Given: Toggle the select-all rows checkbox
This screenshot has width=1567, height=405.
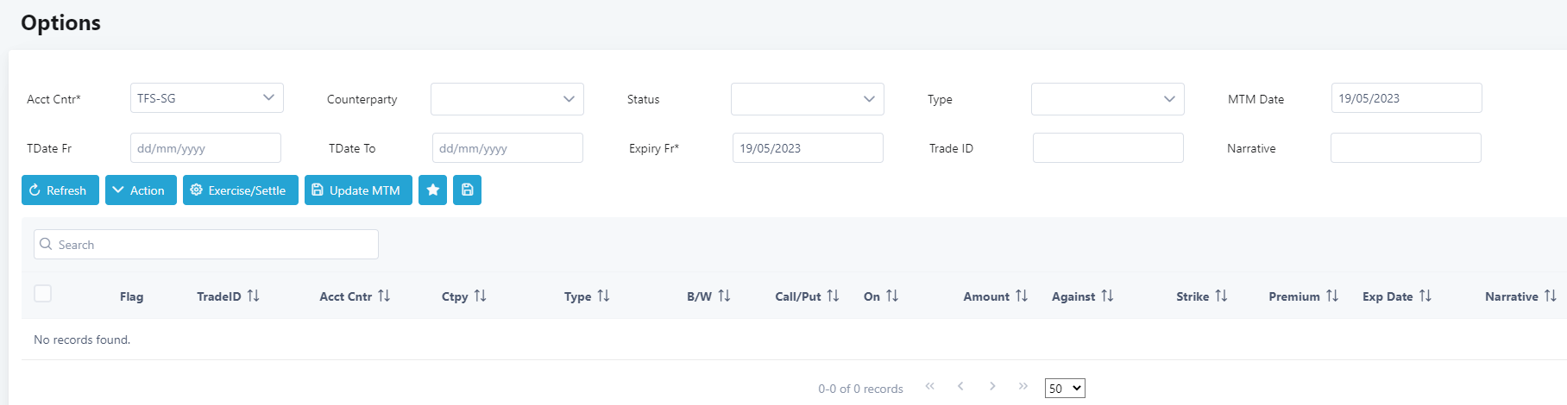Looking at the screenshot, I should pyautogui.click(x=43, y=294).
